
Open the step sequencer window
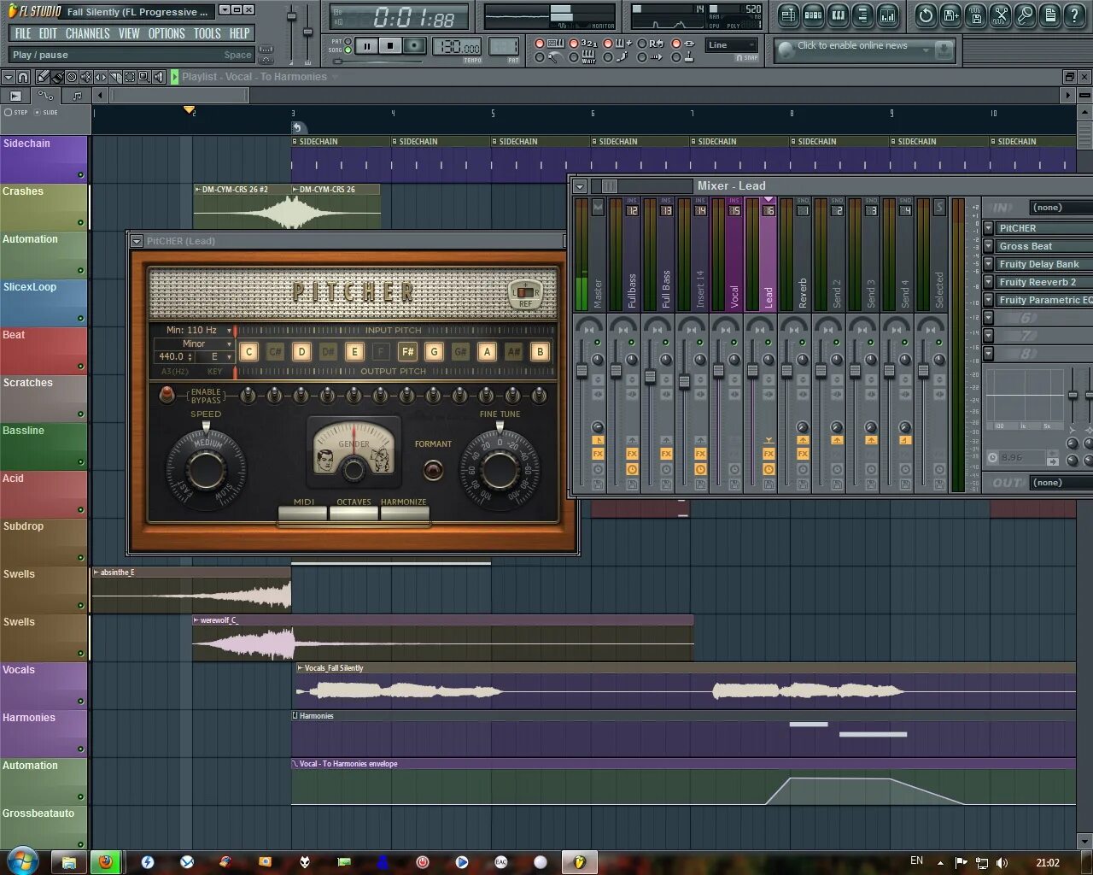[813, 15]
